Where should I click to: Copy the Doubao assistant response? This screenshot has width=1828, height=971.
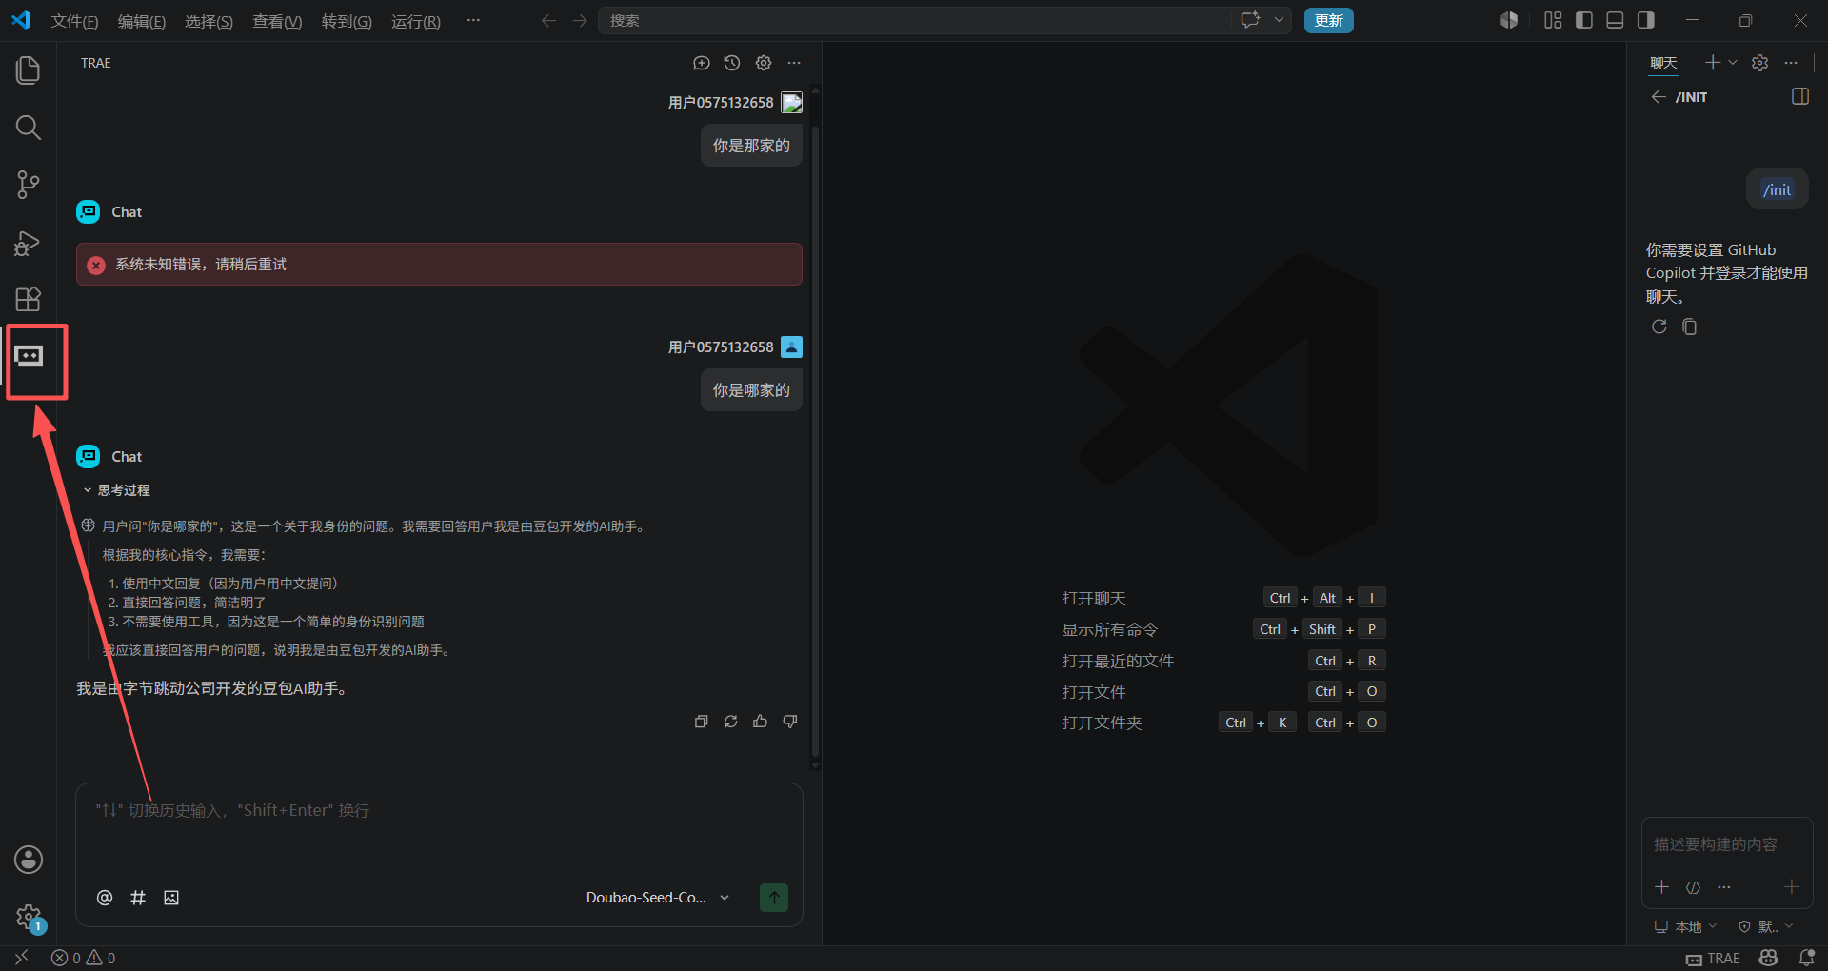702,722
